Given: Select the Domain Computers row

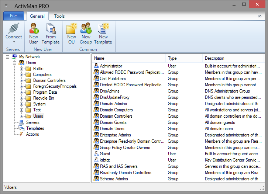Looking at the screenshot, I should [178, 110].
